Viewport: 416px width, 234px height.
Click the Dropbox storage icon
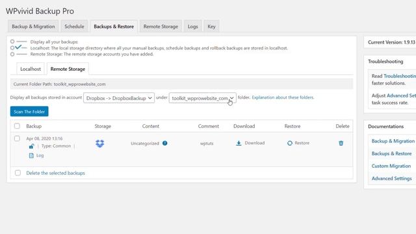[x=99, y=144]
